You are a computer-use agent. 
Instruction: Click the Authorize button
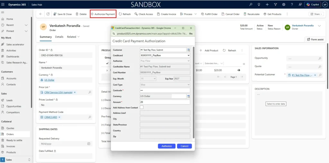click(x=167, y=146)
